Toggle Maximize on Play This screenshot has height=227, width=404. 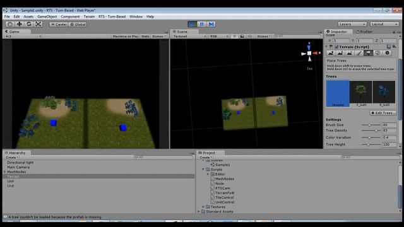click(x=126, y=37)
